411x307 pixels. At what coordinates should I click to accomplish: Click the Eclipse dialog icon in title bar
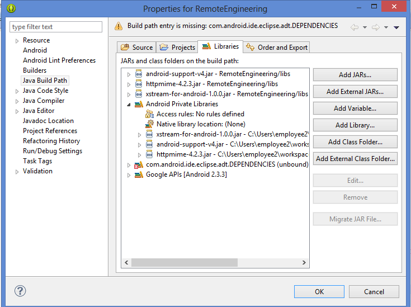(11, 8)
